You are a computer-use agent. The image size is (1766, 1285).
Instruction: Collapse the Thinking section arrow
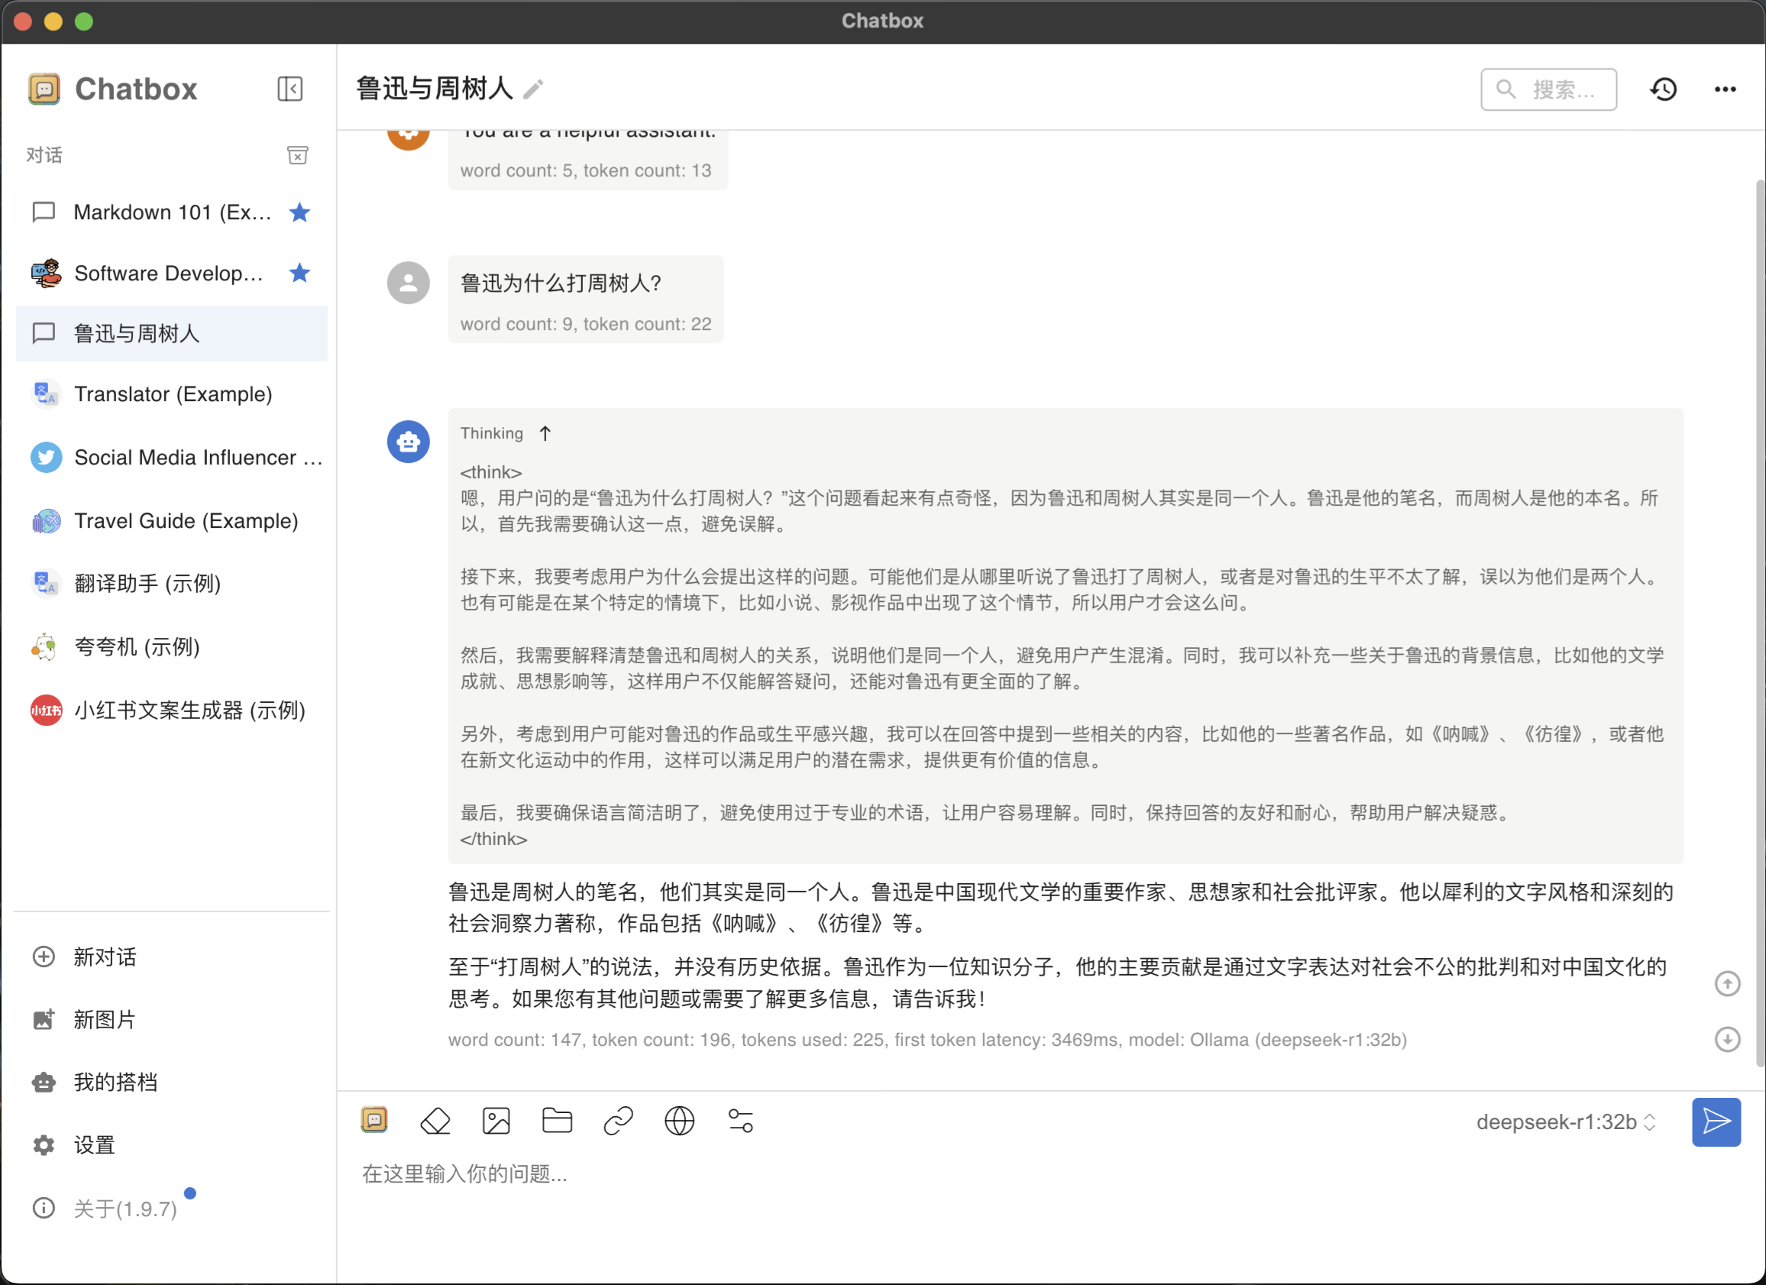tap(545, 433)
